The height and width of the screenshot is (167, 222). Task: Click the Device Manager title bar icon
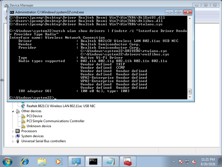(6, 5)
